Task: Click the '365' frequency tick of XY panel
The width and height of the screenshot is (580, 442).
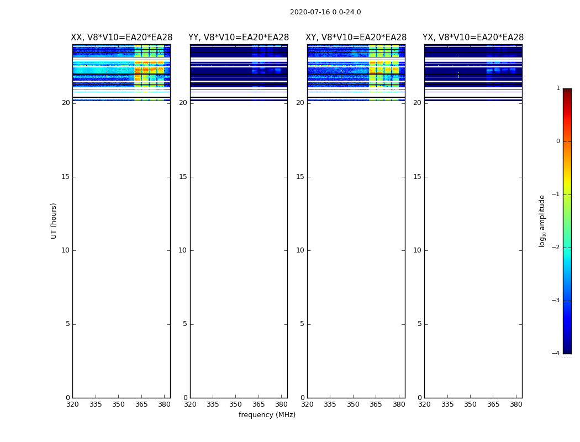Action: 376,404
